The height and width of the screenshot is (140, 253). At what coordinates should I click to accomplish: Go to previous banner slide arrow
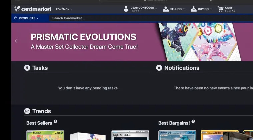coord(16,41)
